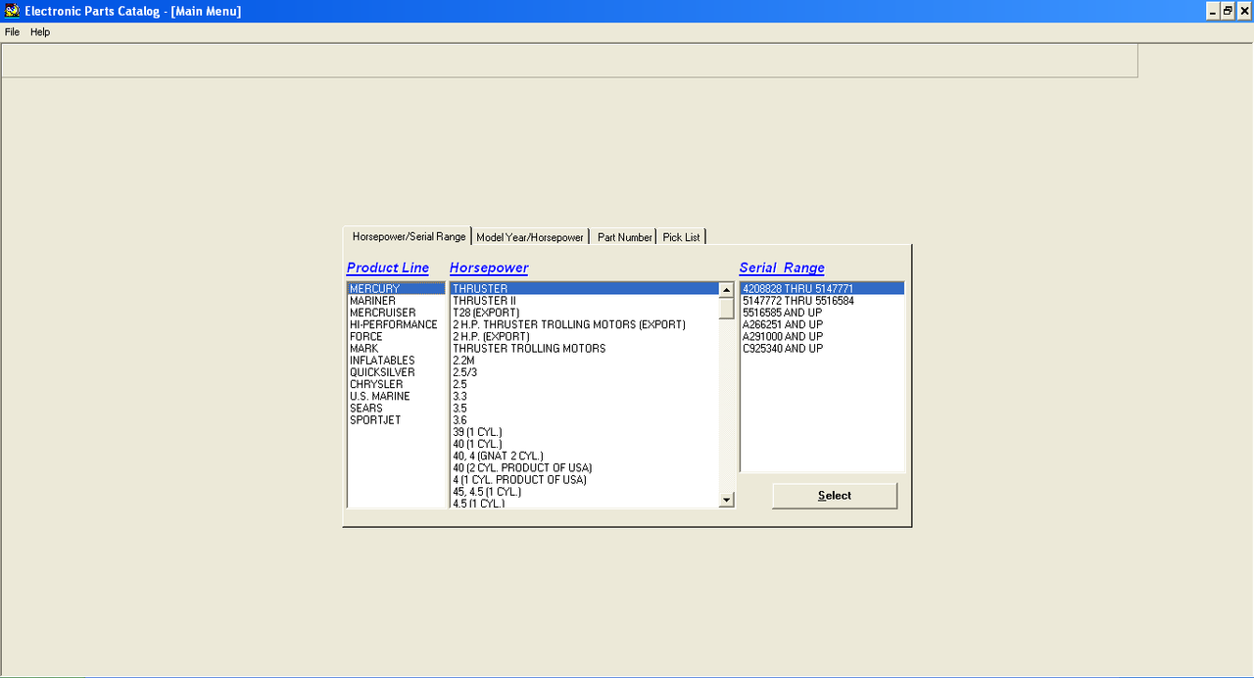Select SEARS product line
1254x678 pixels.
click(x=396, y=409)
